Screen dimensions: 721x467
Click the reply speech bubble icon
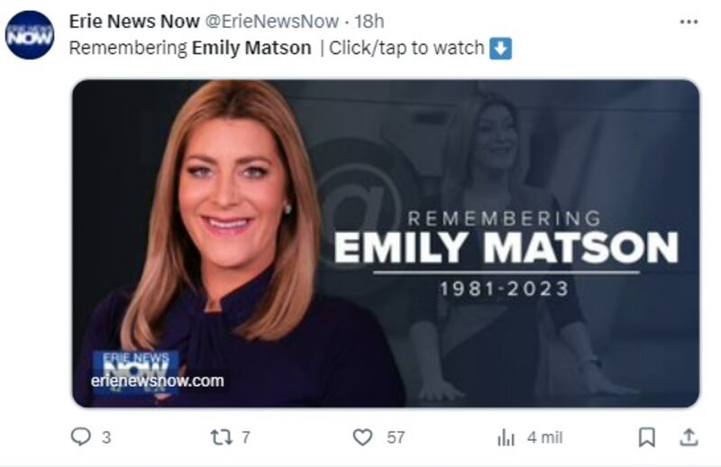(80, 436)
